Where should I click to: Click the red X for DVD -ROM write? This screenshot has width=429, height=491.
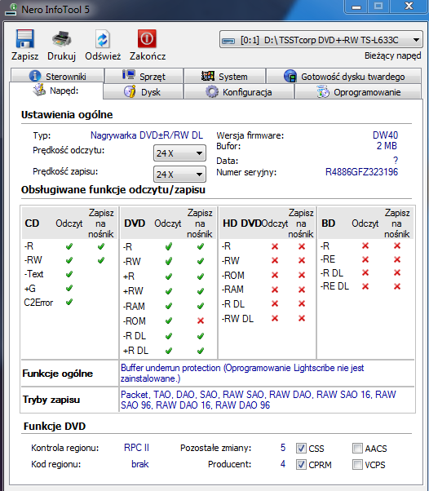click(x=201, y=321)
